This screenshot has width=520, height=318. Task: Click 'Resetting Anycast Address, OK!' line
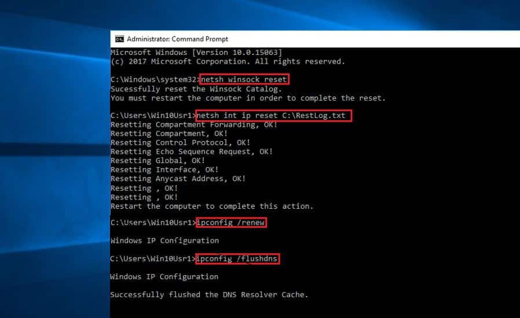coord(178,179)
